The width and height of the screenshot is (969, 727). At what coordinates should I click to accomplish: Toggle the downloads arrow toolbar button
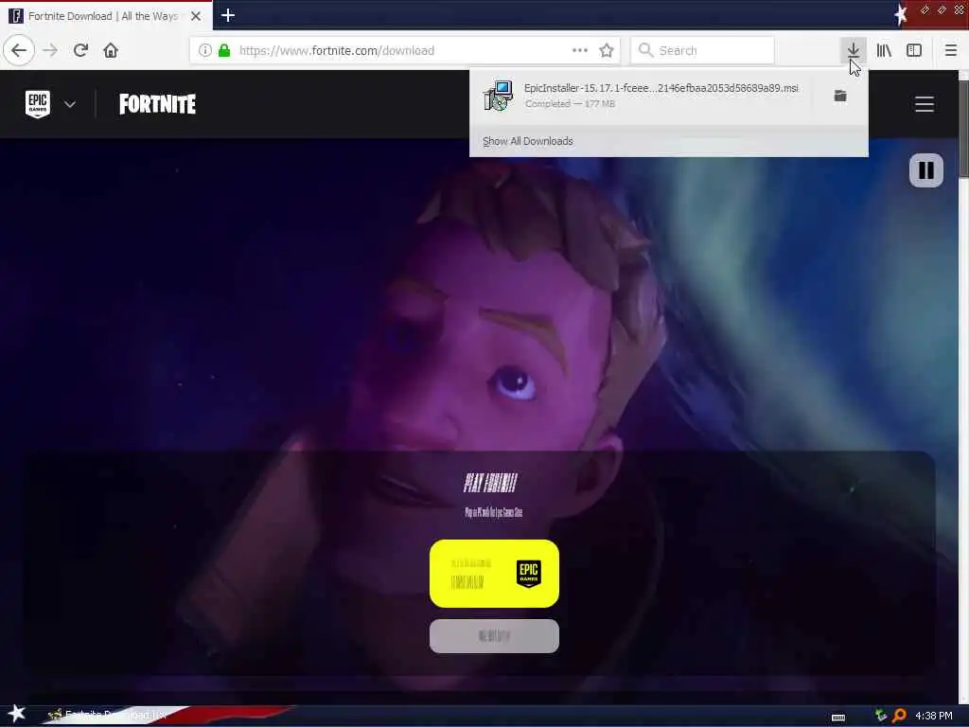[x=853, y=50]
